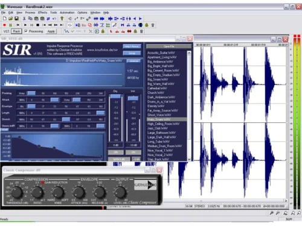
Task: Select Cathedral.WAV in impulse list
Action: [157, 89]
